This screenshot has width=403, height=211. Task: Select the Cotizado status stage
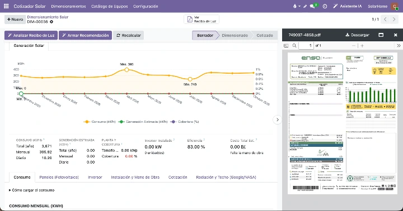coord(265,35)
